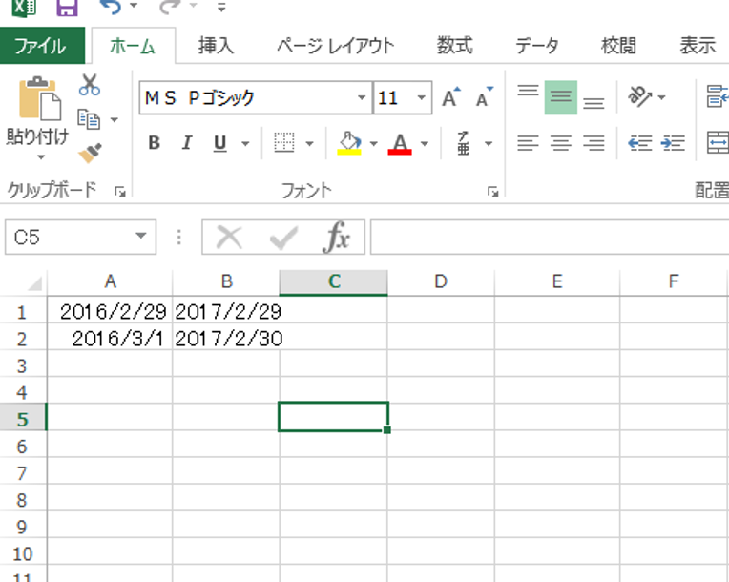
Task: Open the borders dropdown arrow
Action: click(x=309, y=144)
